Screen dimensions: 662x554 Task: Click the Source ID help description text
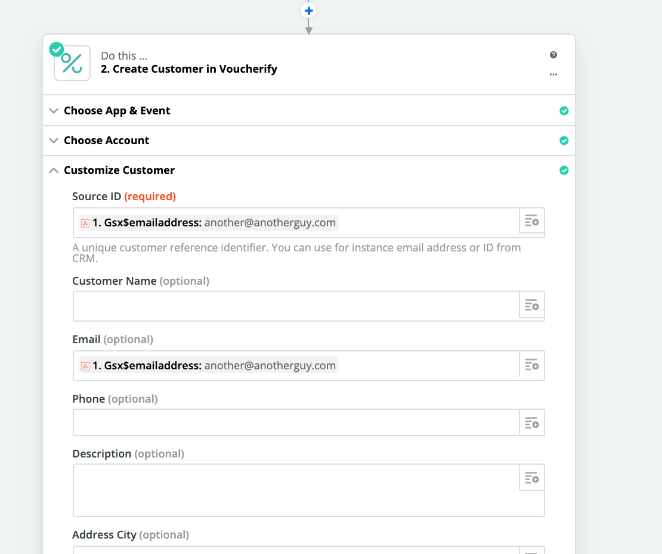tap(296, 253)
